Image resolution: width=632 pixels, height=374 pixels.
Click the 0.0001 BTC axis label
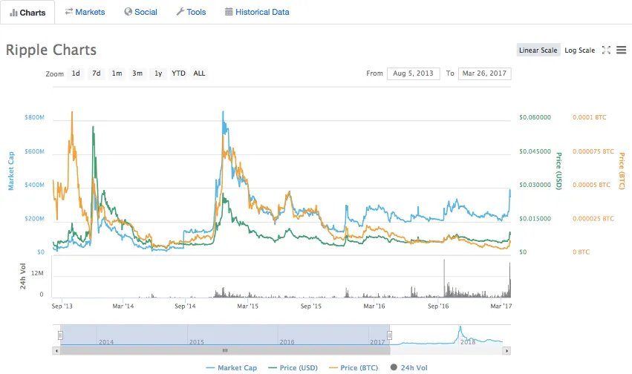(589, 117)
